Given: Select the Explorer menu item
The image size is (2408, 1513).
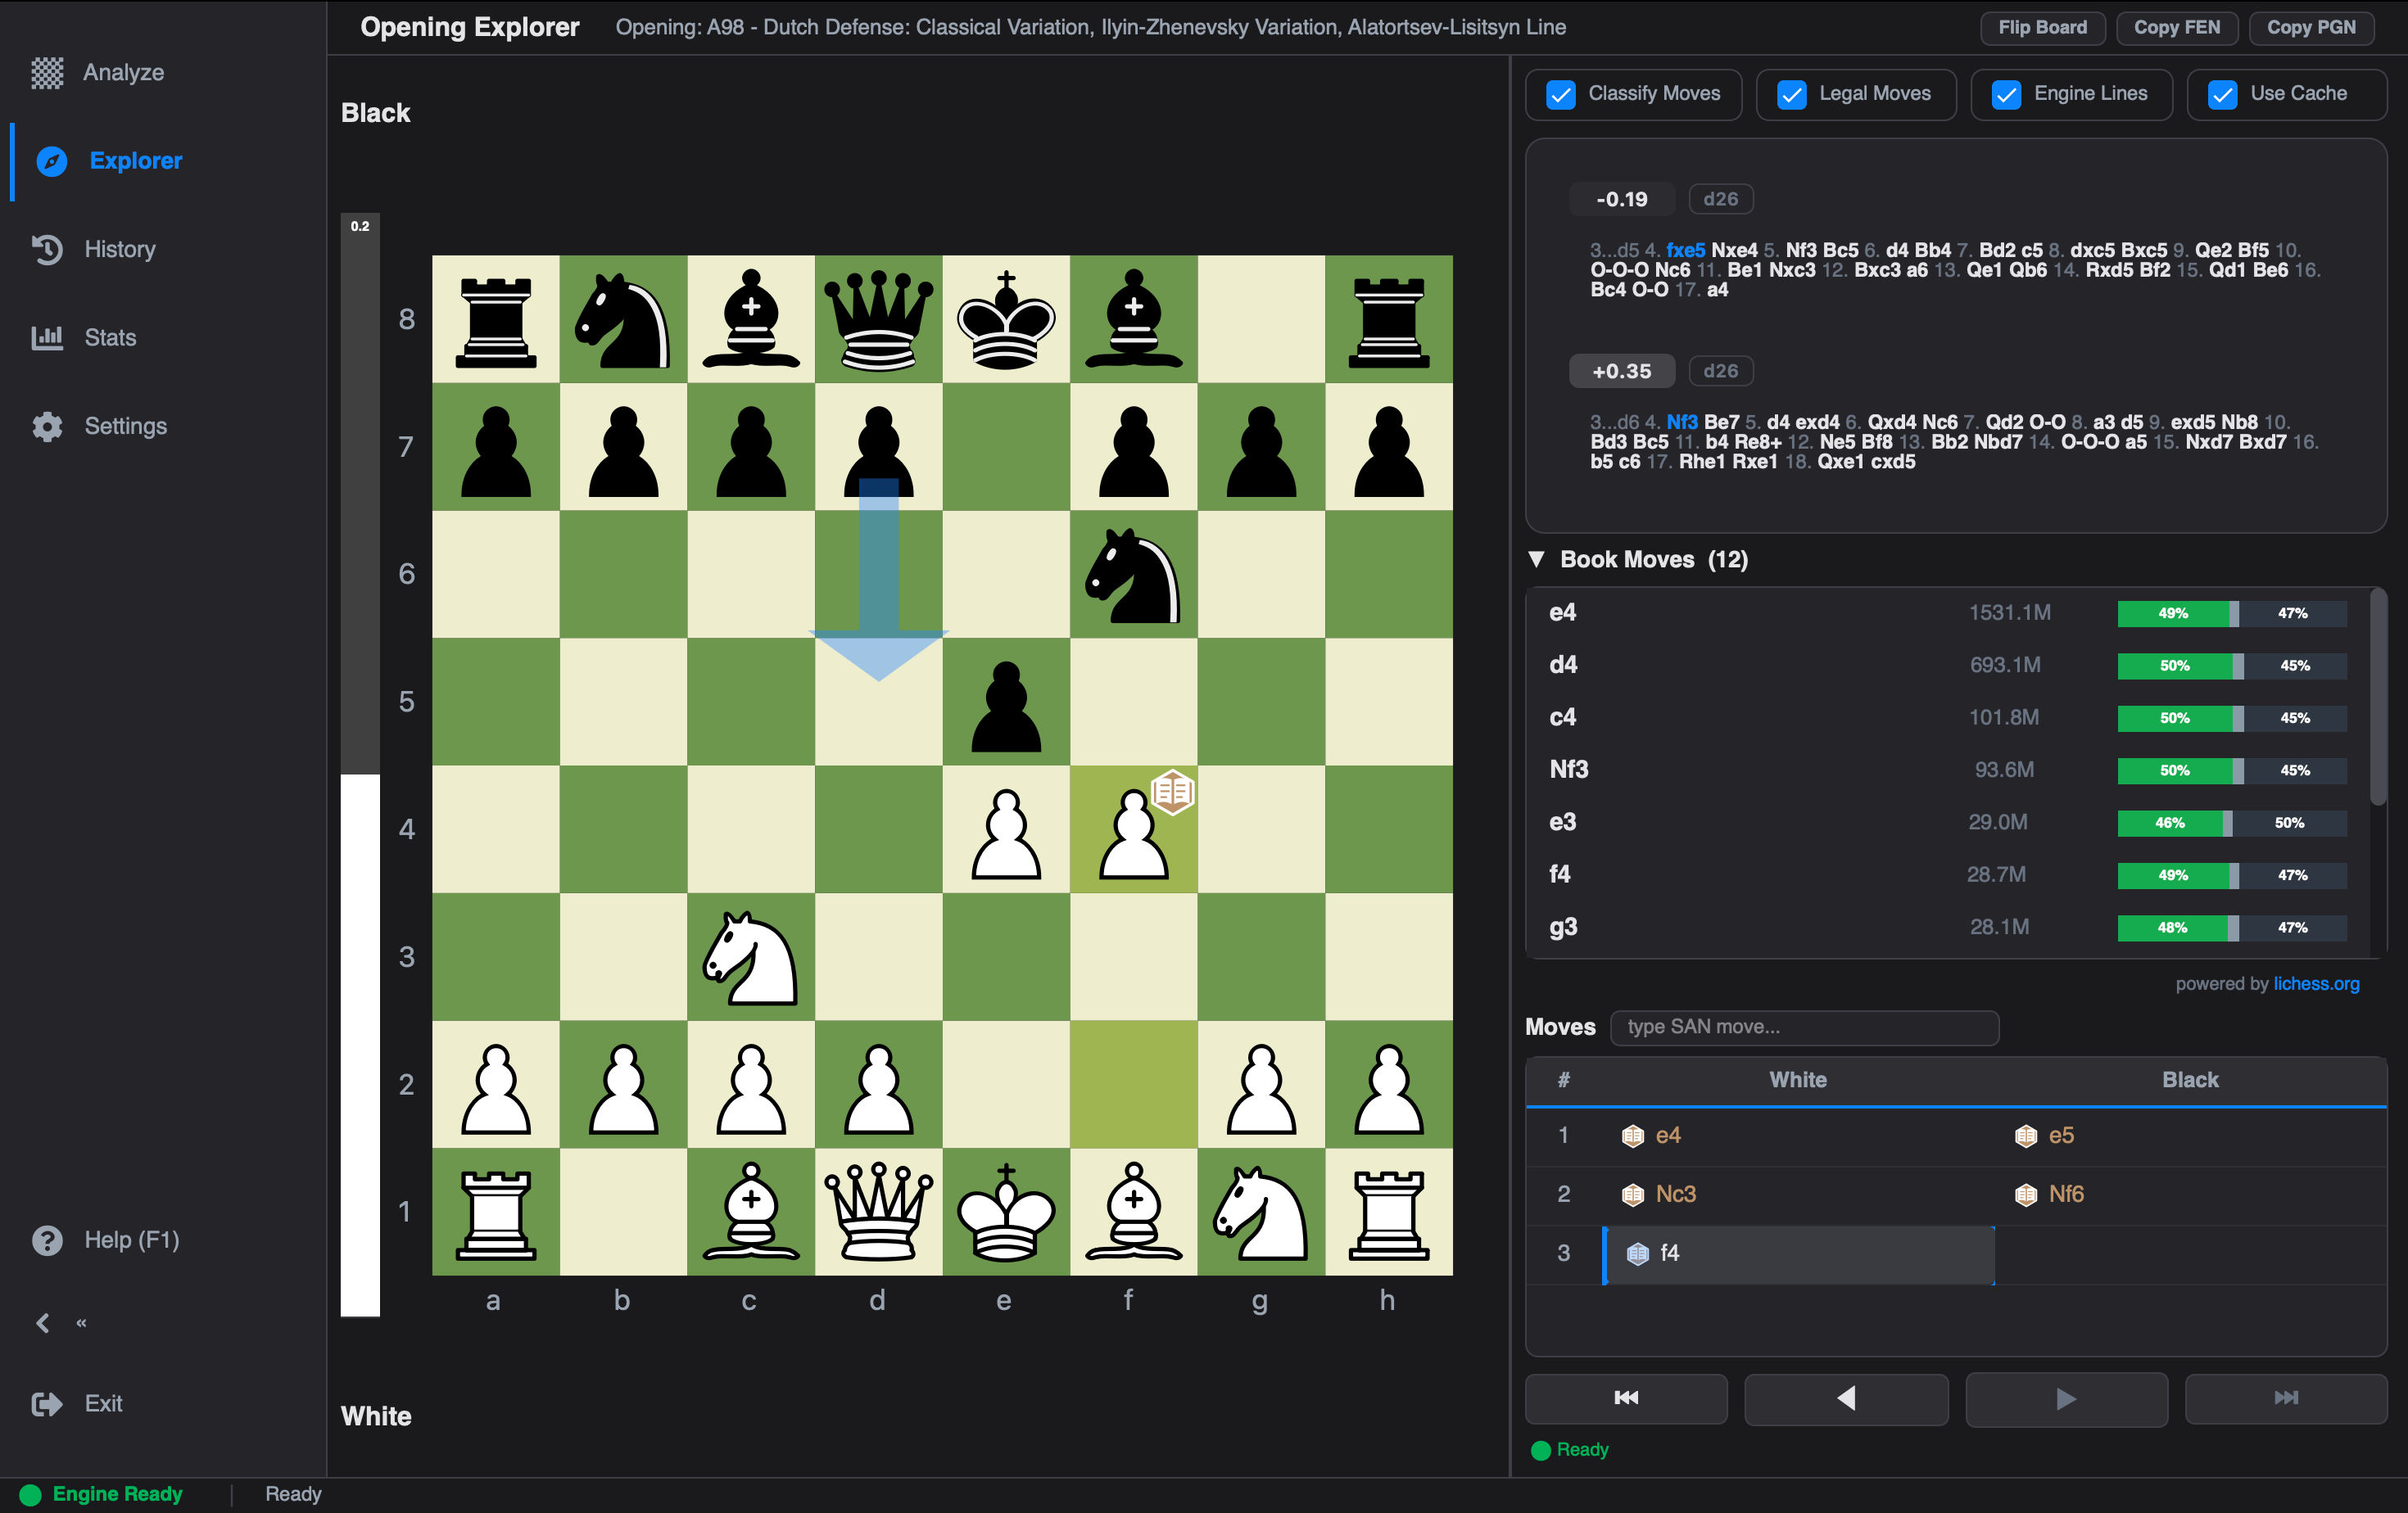Looking at the screenshot, I should click(136, 161).
